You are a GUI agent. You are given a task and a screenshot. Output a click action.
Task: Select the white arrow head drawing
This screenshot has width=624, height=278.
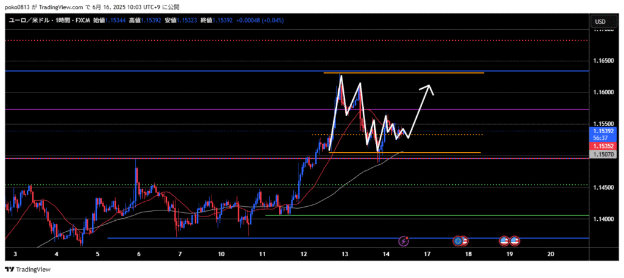[x=430, y=89]
